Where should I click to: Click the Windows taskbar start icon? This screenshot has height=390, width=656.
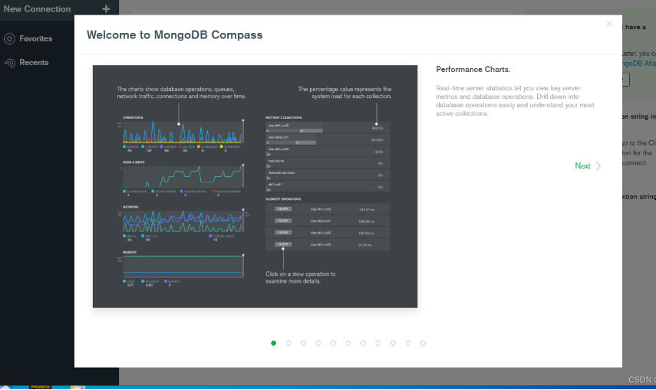(8, 387)
